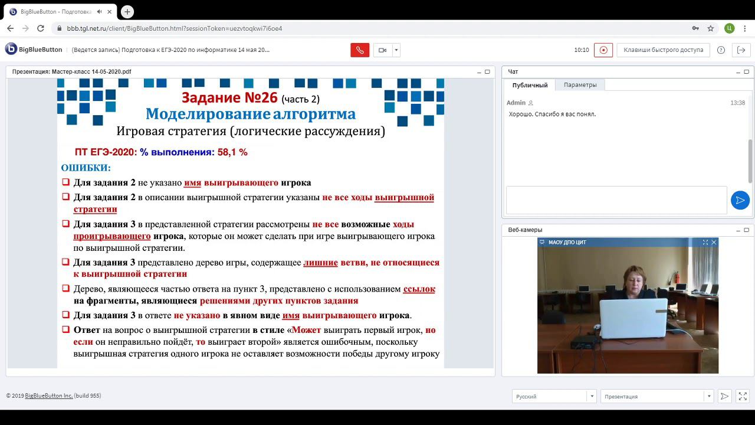Click the red hang-up phone button
The width and height of the screenshot is (755, 425).
click(360, 50)
